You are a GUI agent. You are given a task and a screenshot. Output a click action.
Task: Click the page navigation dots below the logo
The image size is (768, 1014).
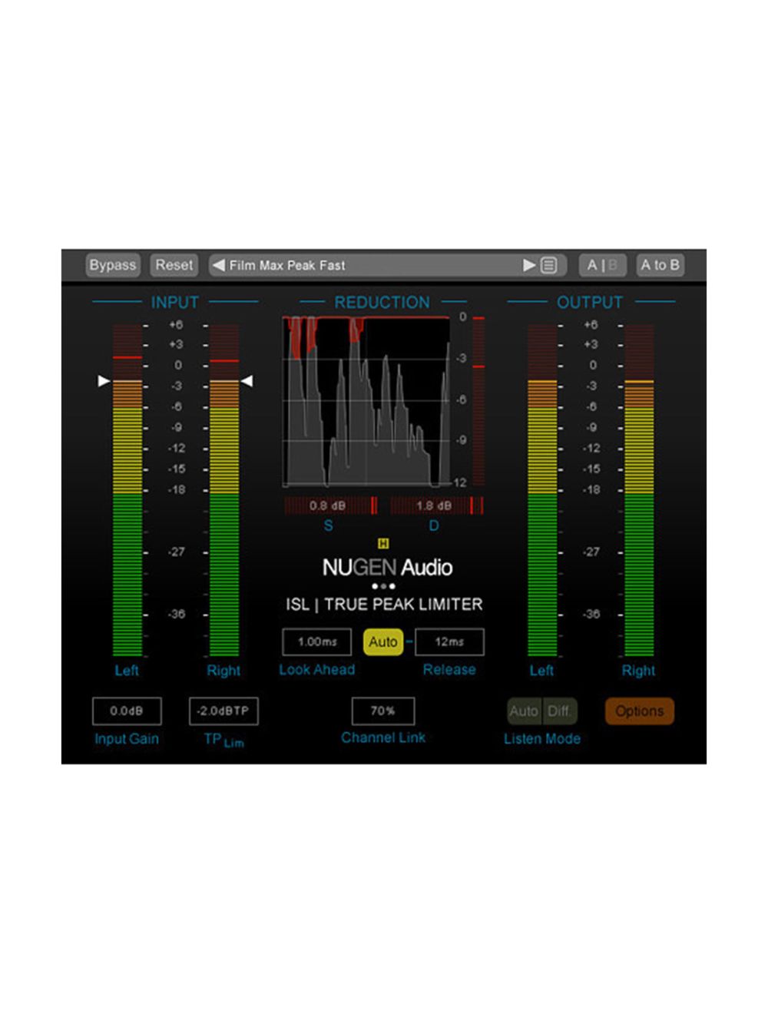[x=384, y=585]
